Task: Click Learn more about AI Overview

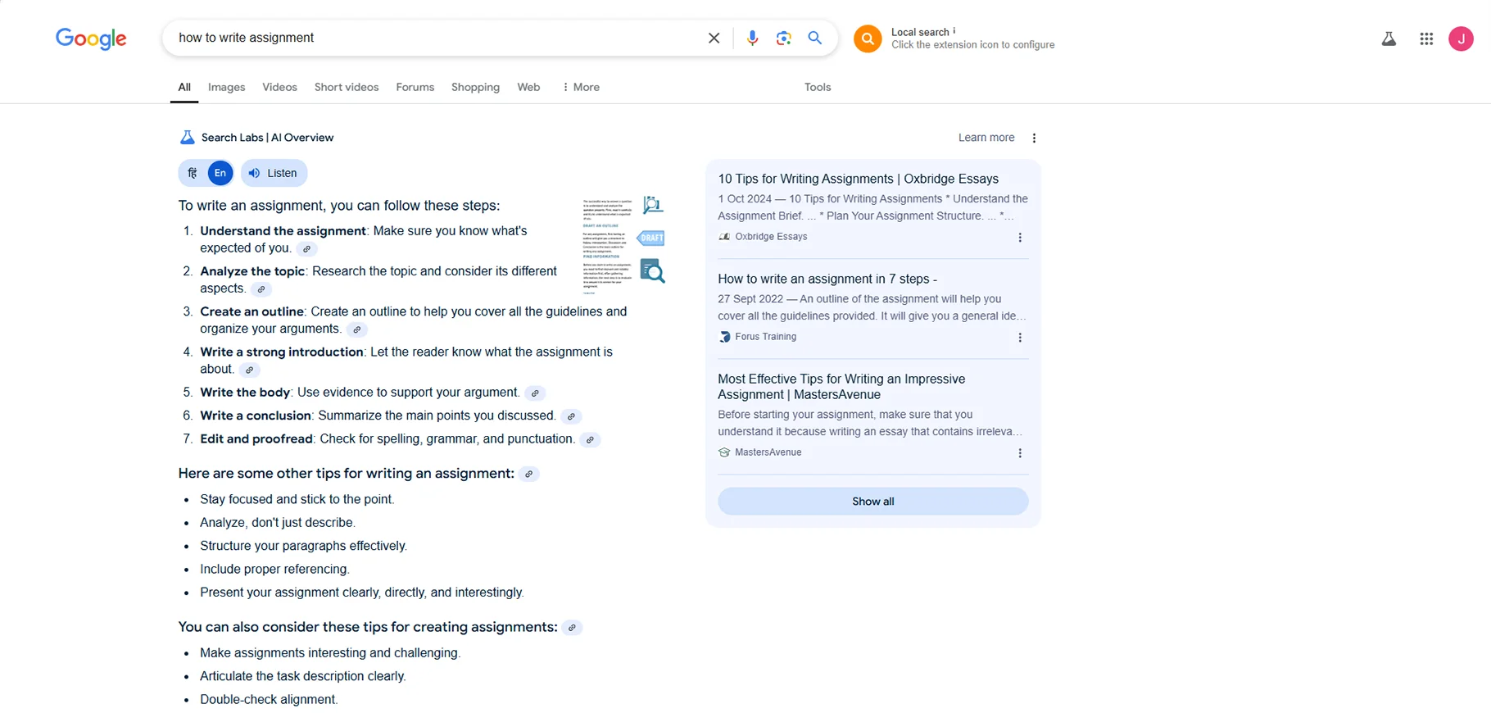Action: pos(986,138)
